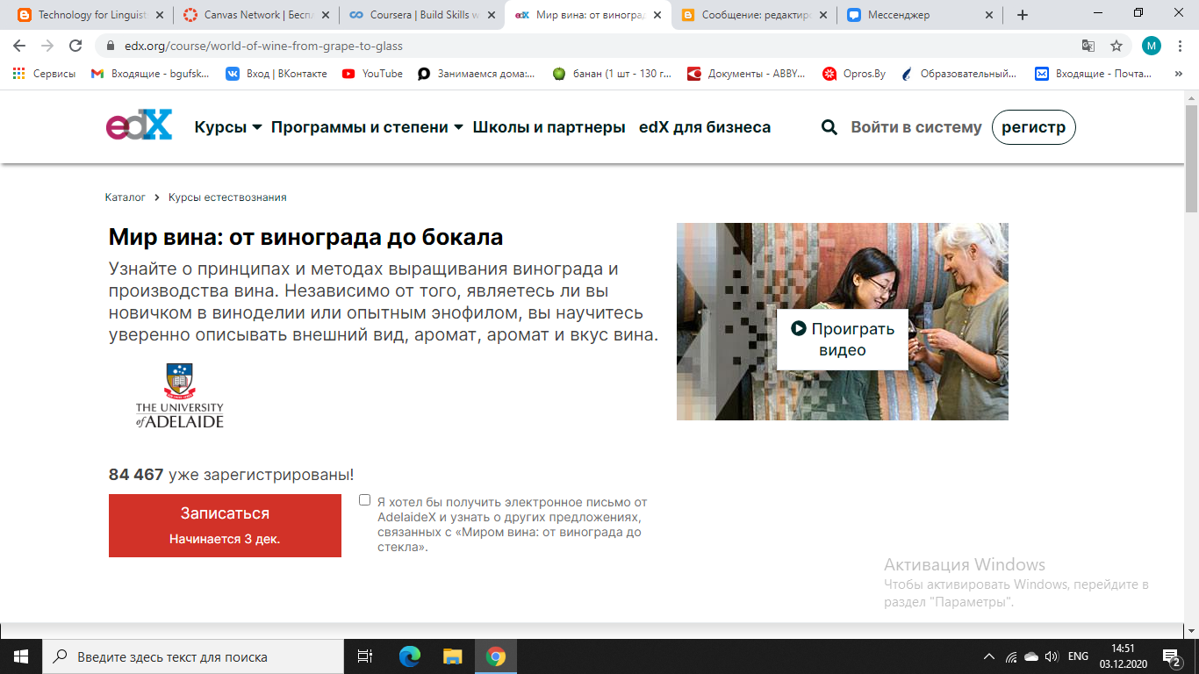Image resolution: width=1199 pixels, height=674 pixels.
Task: Click the University of Adelaide logo
Action: coord(179,396)
